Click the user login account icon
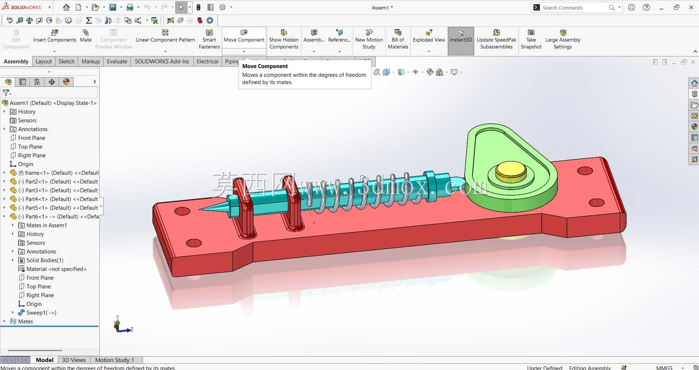Screen dimensions: 699x370 coord(632,7)
